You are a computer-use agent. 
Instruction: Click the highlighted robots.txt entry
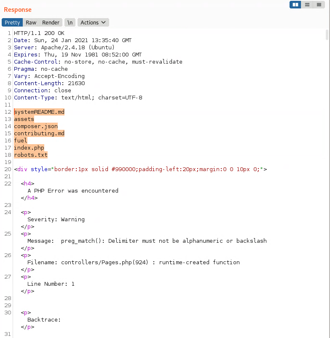pyautogui.click(x=30, y=155)
